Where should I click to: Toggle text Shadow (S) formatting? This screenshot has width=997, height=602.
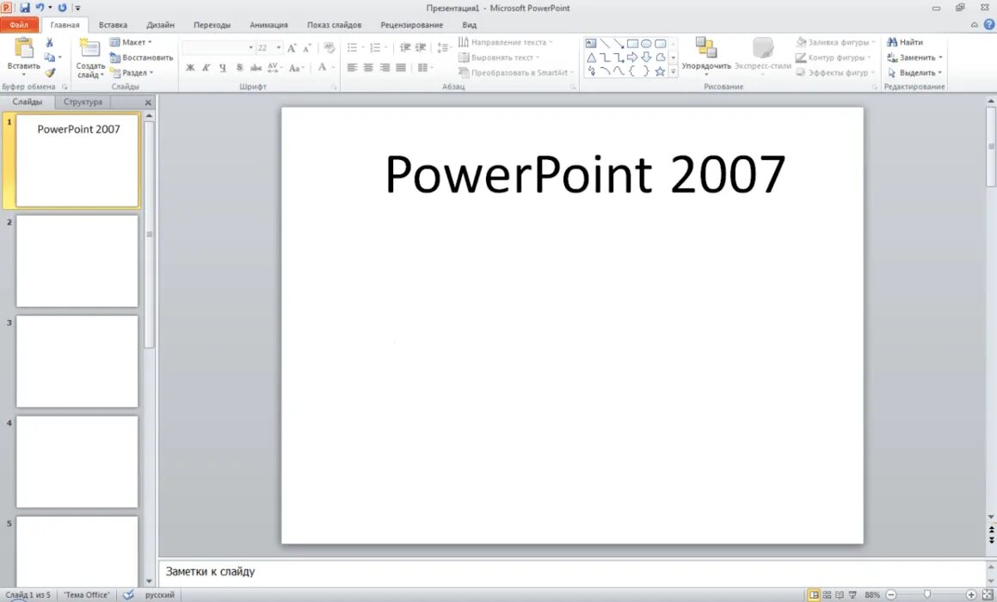(x=239, y=67)
